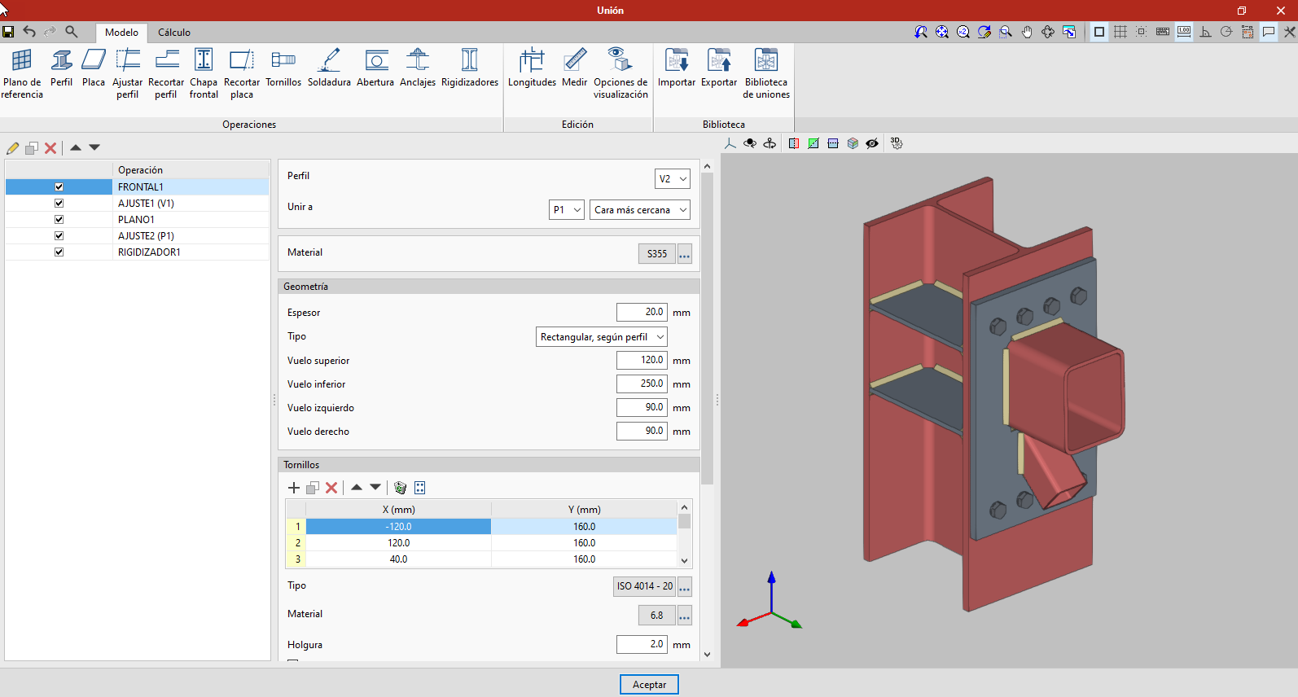Choose the Abertura tool
The image size is (1298, 697).
375,68
